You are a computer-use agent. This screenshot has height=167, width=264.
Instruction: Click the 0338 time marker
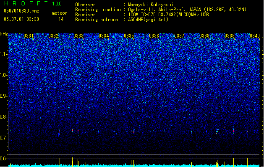(x=204, y=36)
